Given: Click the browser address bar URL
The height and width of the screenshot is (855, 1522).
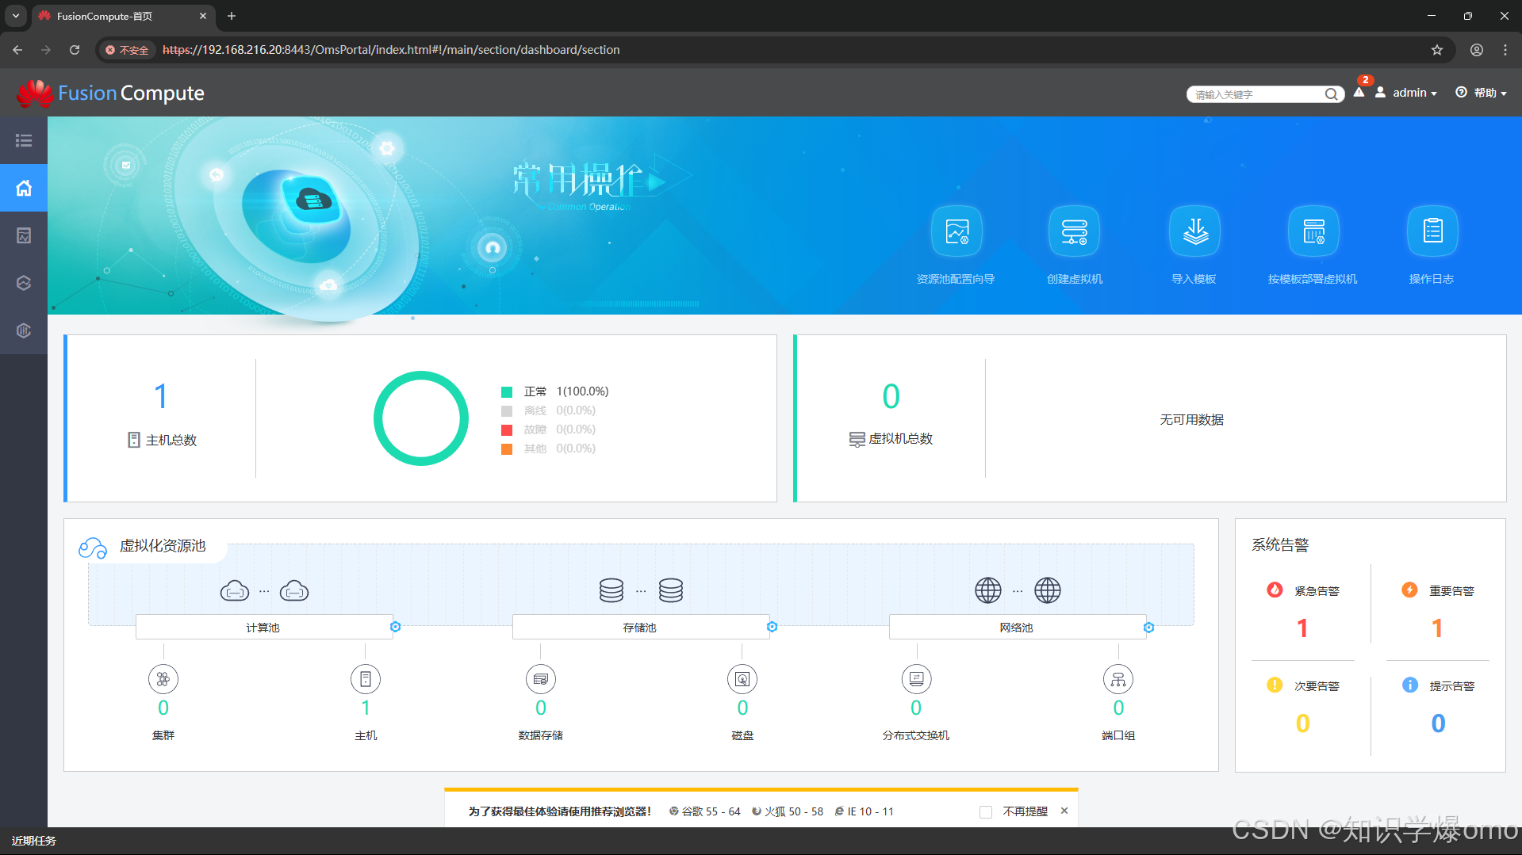Looking at the screenshot, I should coord(391,50).
